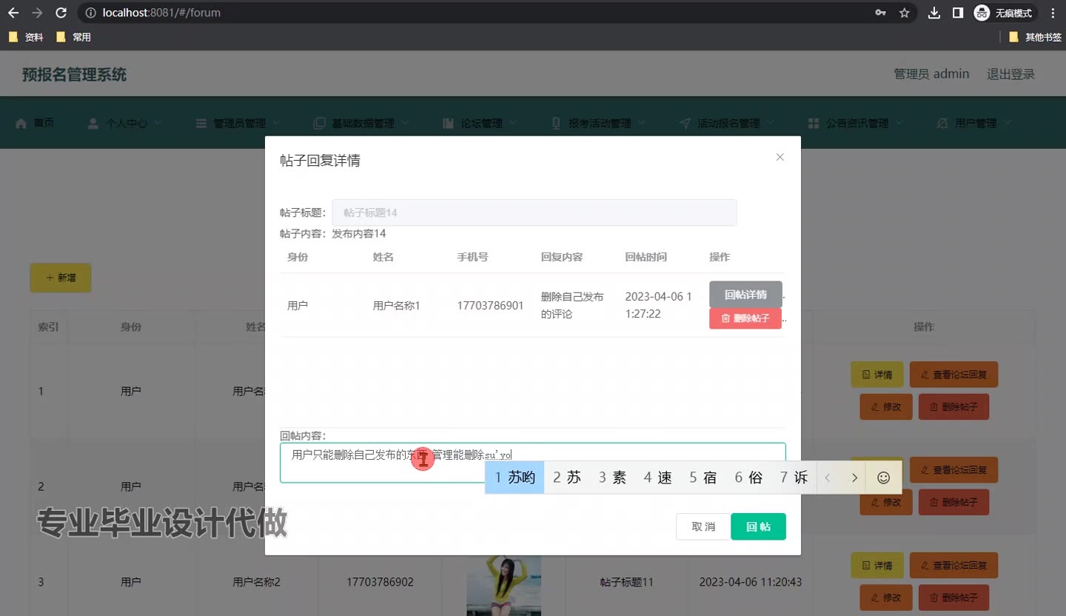The image size is (1066, 616).
Task: Click the 管理员 admin label
Action: coord(931,74)
